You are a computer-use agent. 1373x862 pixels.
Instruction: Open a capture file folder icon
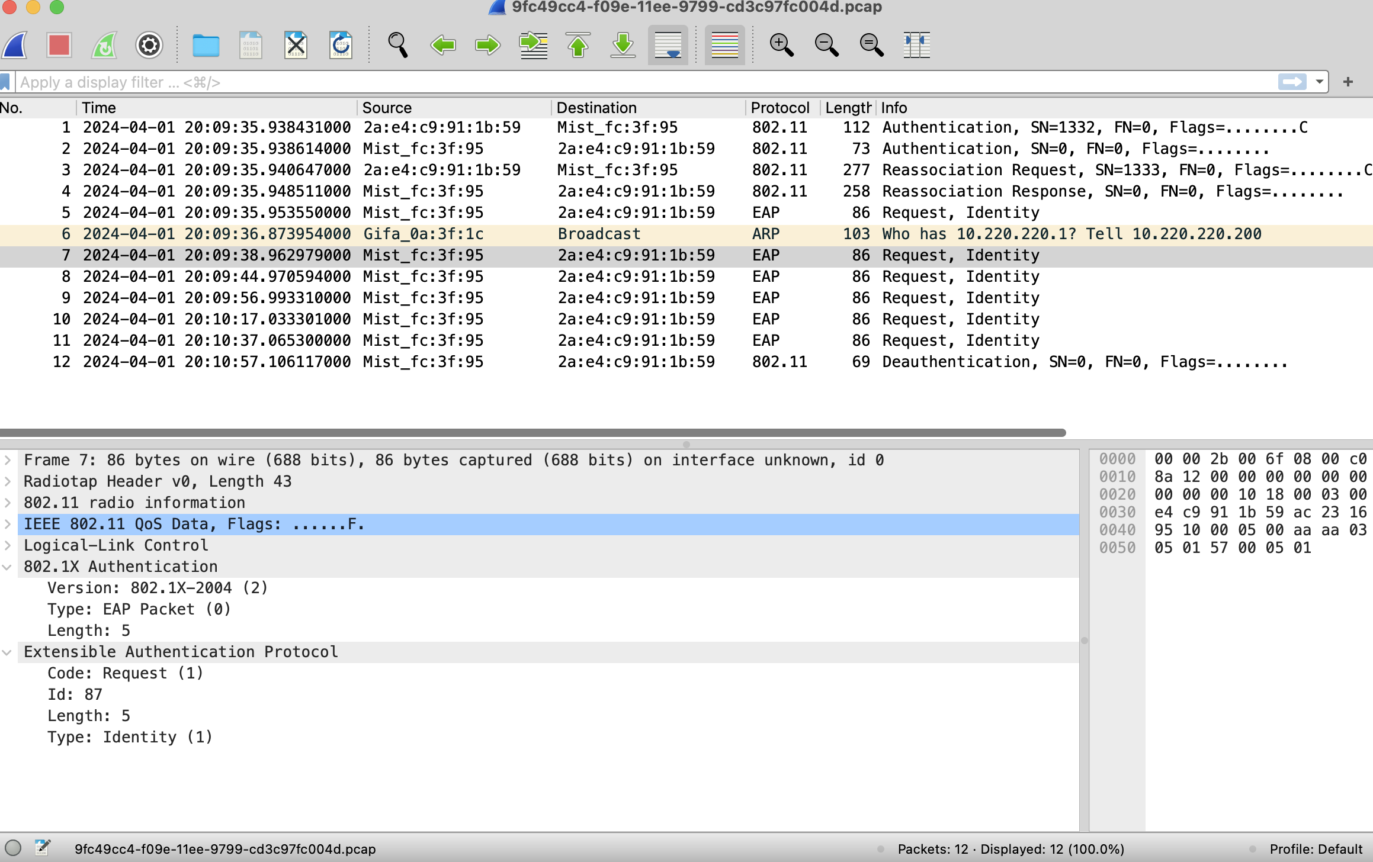206,45
